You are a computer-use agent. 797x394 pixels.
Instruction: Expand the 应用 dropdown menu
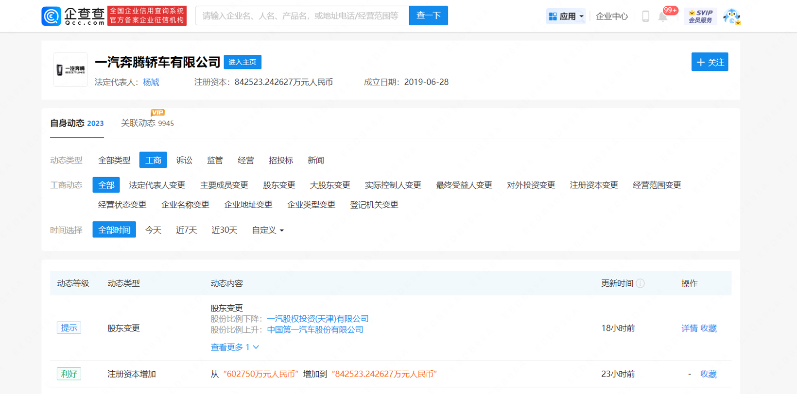(x=566, y=16)
